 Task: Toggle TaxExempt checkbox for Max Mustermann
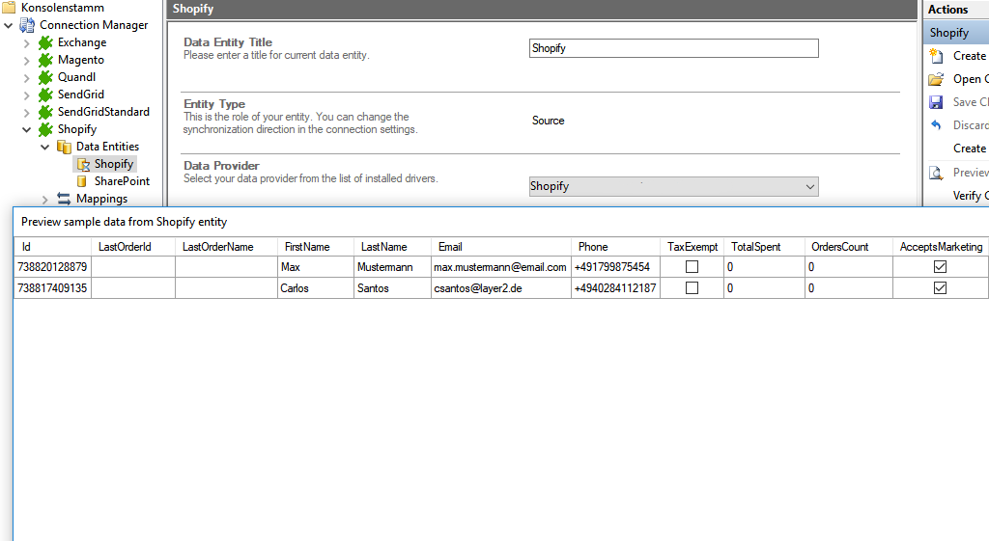point(692,267)
